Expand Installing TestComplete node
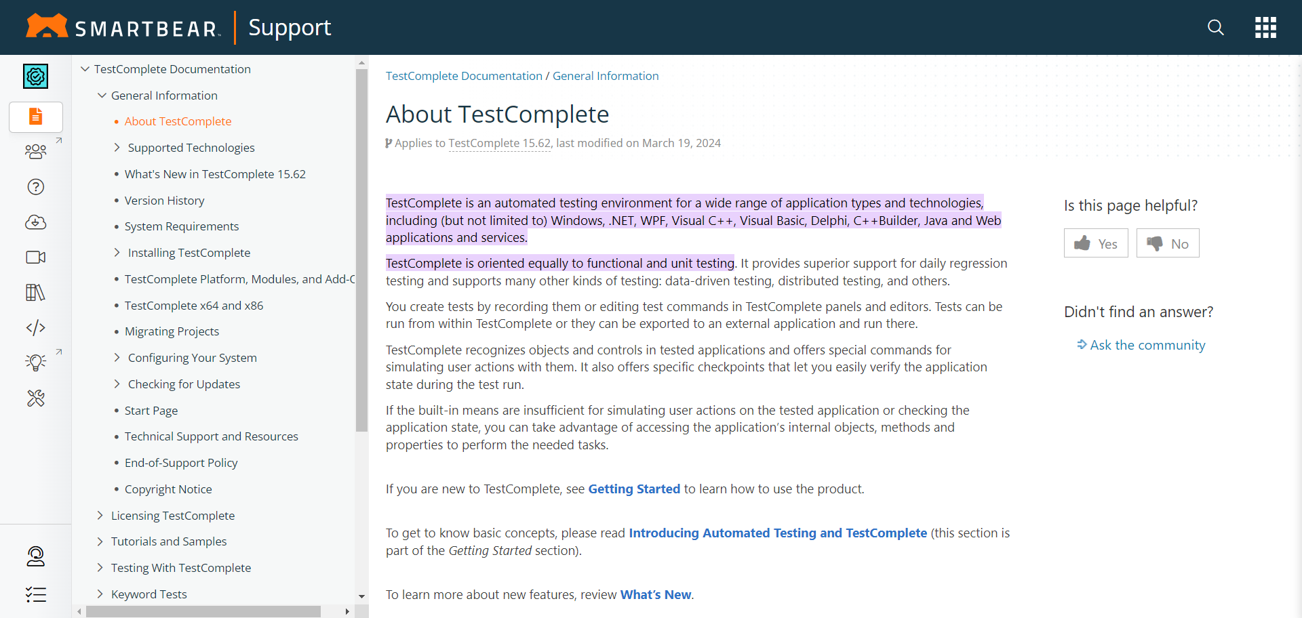1302x618 pixels. [x=117, y=253]
